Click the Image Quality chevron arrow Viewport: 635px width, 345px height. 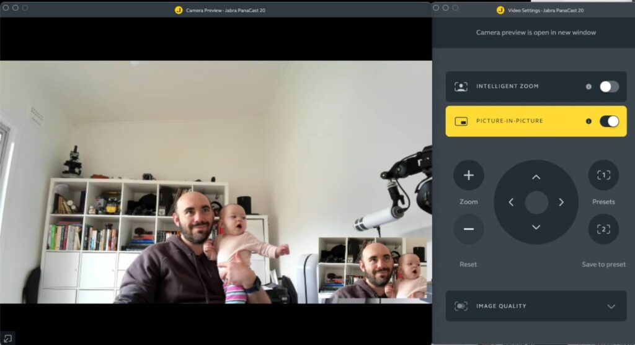(611, 307)
